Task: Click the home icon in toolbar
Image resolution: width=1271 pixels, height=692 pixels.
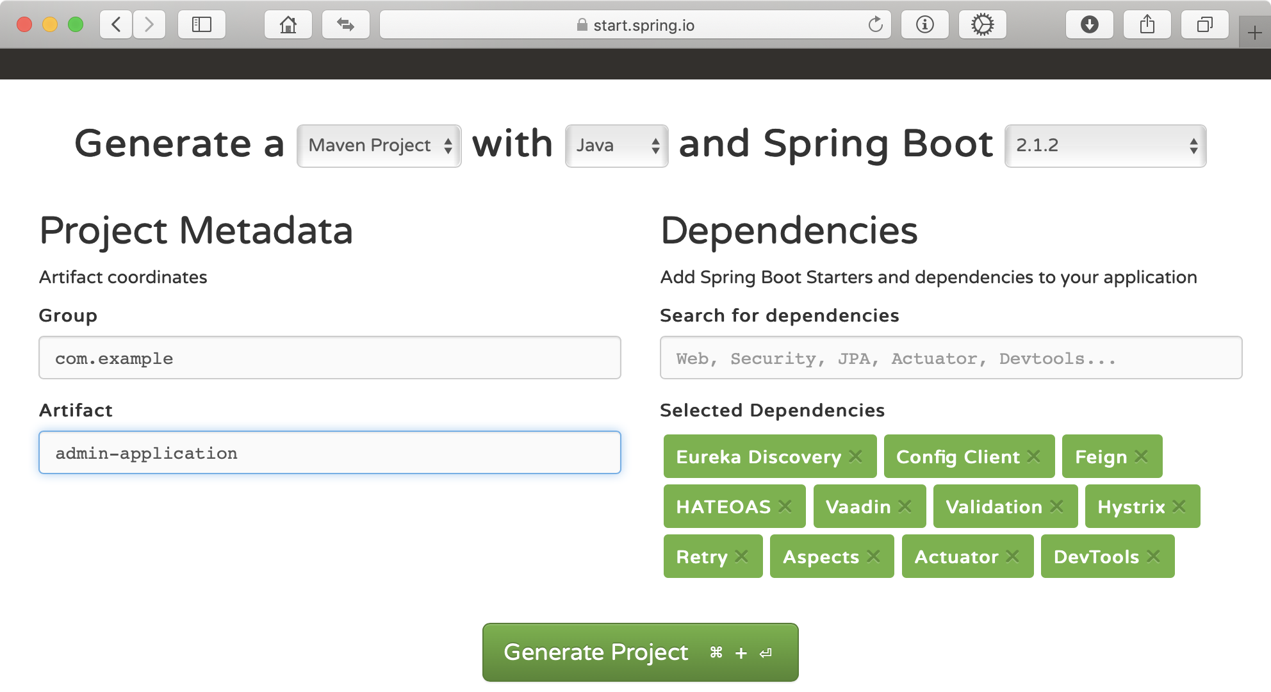Action: pyautogui.click(x=288, y=25)
